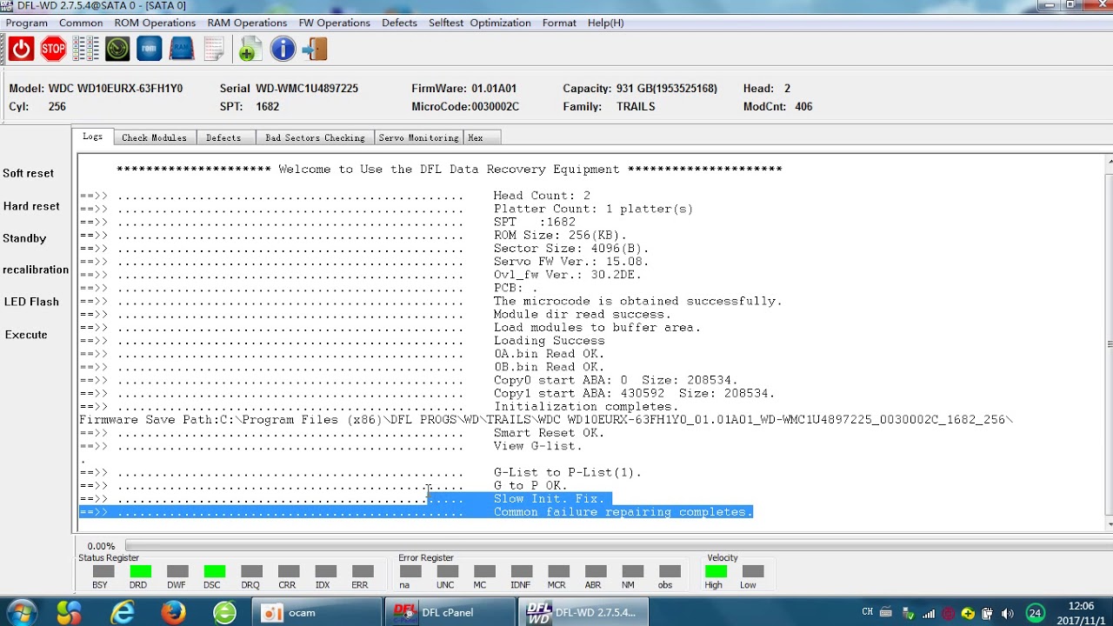This screenshot has height=626, width=1113.
Task: Click the STOP sign toolbar icon
Action: click(x=53, y=50)
